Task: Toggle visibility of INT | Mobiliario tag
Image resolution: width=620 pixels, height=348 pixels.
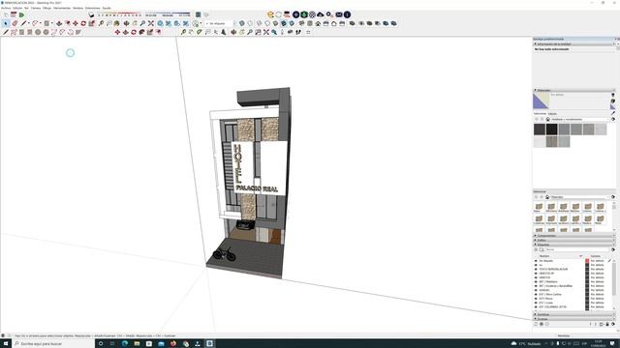Action: (536, 281)
